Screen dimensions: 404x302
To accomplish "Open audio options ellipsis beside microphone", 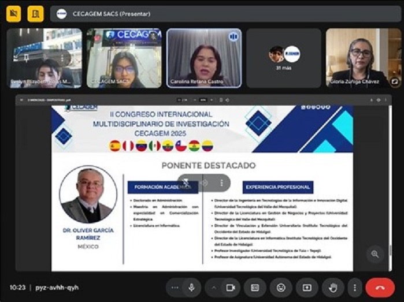I will coord(175,287).
